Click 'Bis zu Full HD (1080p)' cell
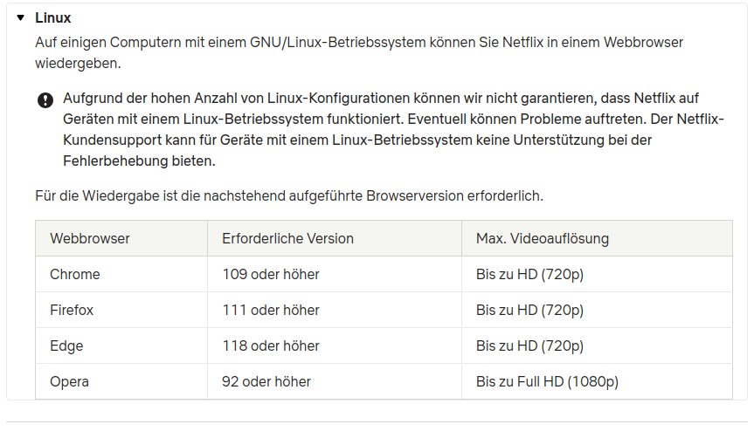Screen dimensions: 754x431 point(597,381)
